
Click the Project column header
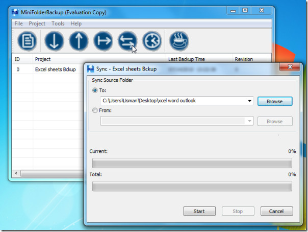[99, 59]
